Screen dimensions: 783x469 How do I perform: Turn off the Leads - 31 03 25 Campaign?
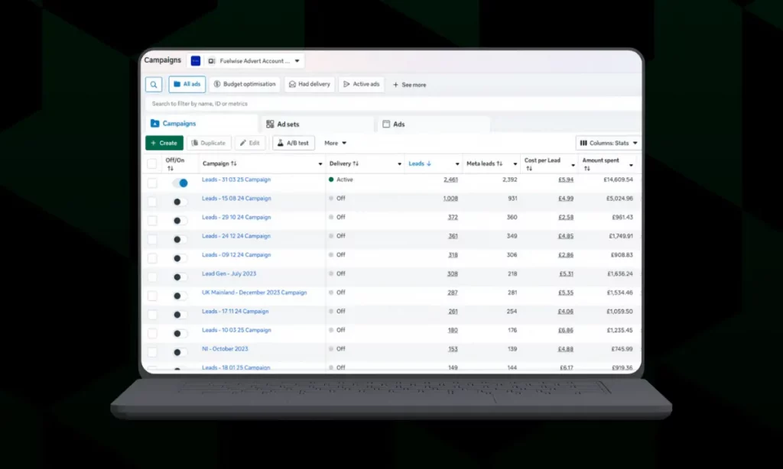click(181, 182)
